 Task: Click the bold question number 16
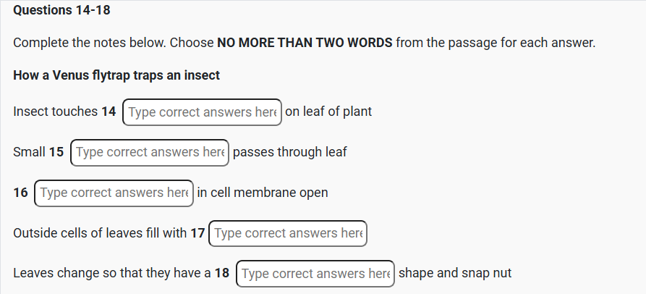[21, 193]
